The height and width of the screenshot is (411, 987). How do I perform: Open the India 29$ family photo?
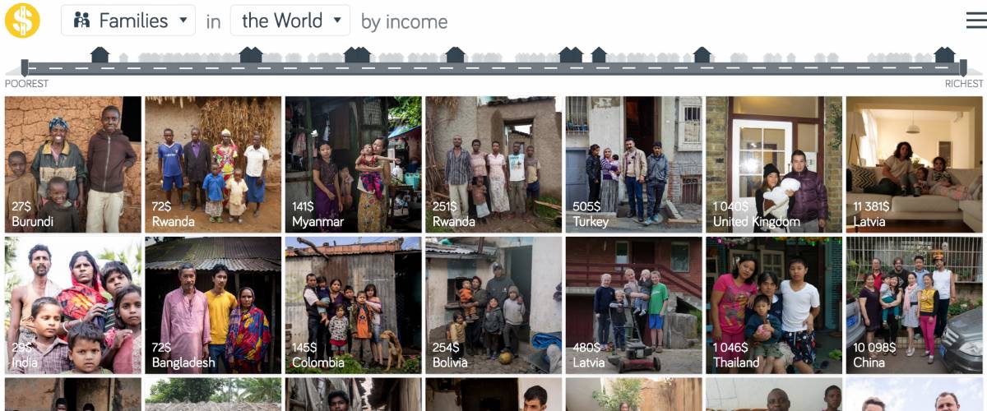(x=73, y=305)
